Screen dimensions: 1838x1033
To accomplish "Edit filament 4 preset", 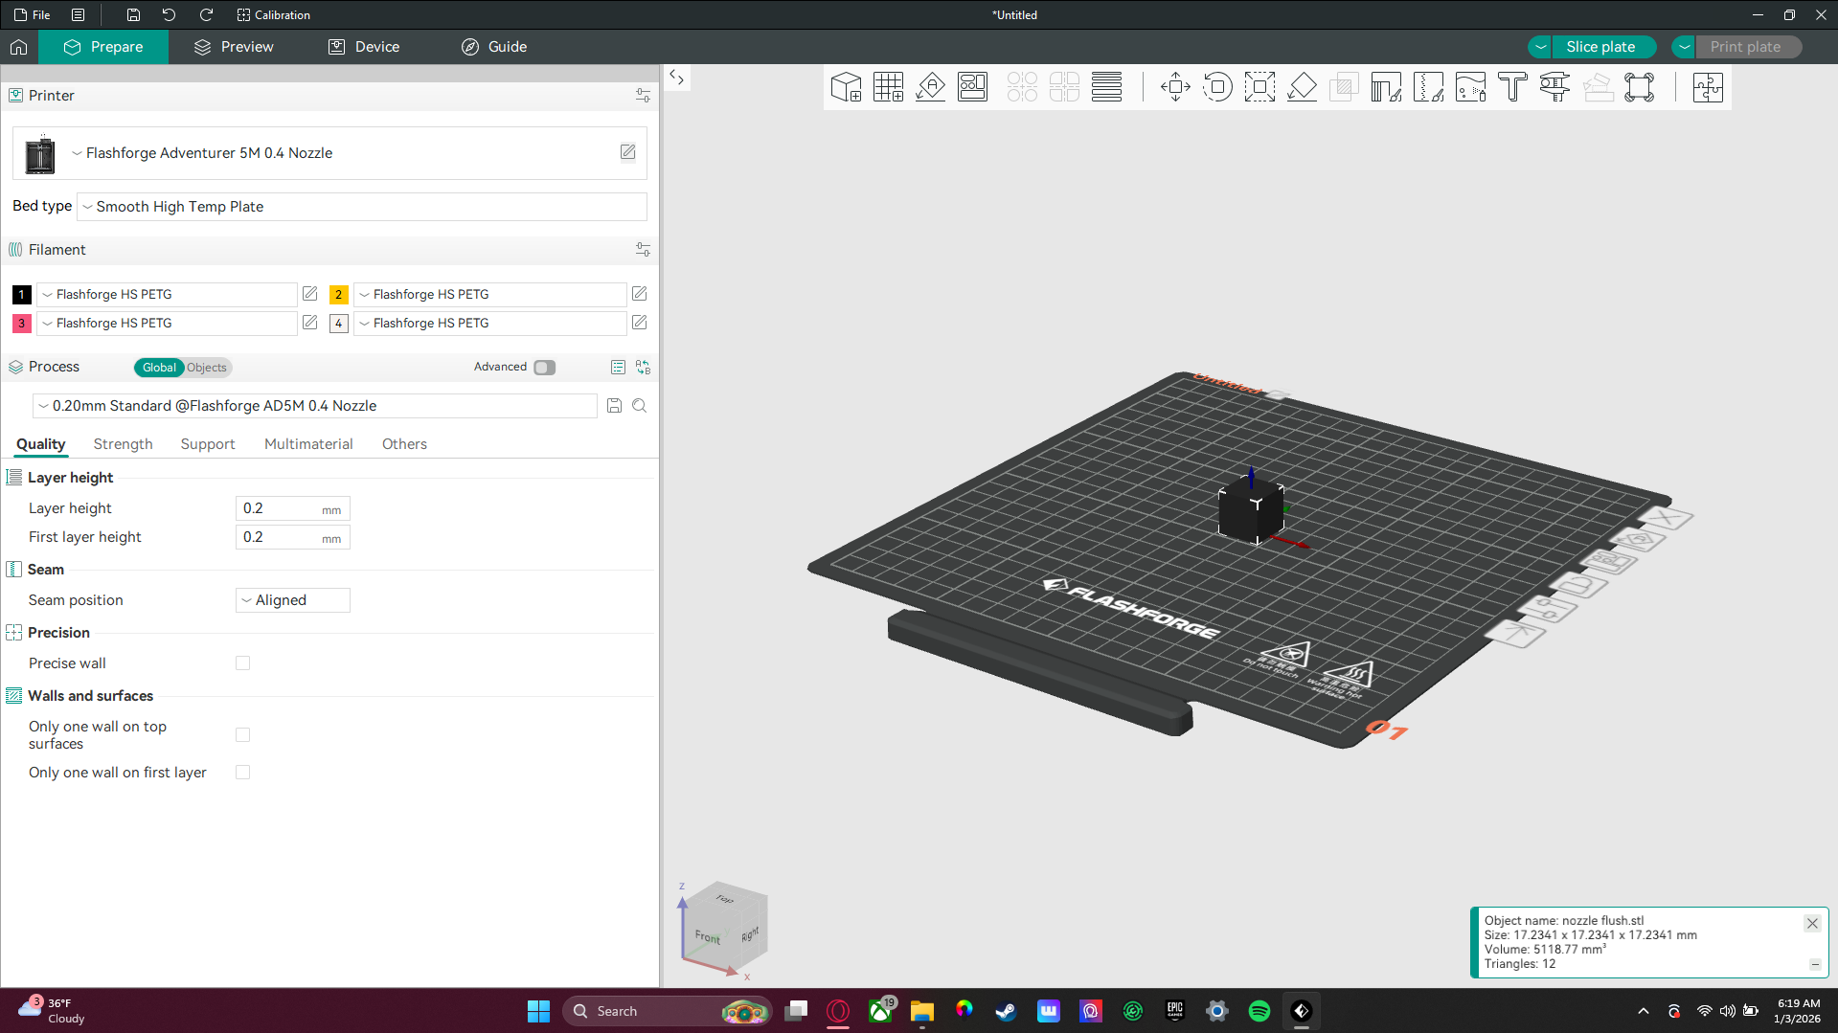I will pos(639,323).
